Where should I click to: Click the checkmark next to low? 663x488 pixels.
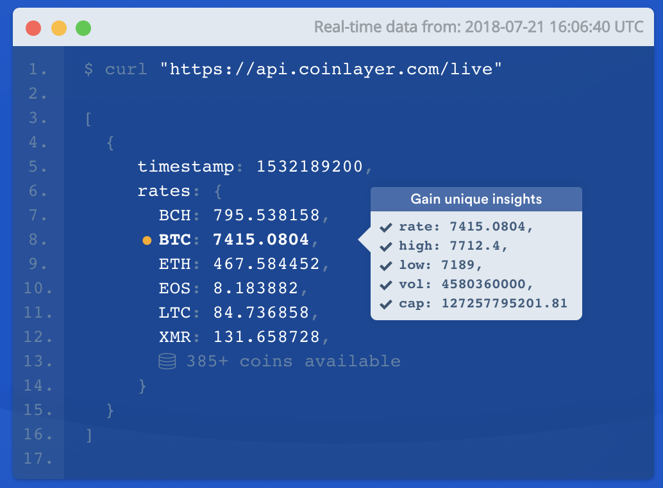click(x=385, y=266)
